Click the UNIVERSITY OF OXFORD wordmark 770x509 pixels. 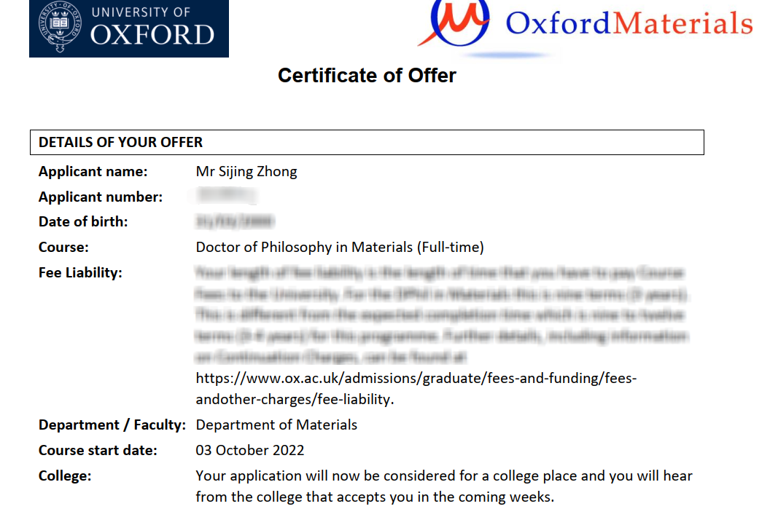point(152,26)
